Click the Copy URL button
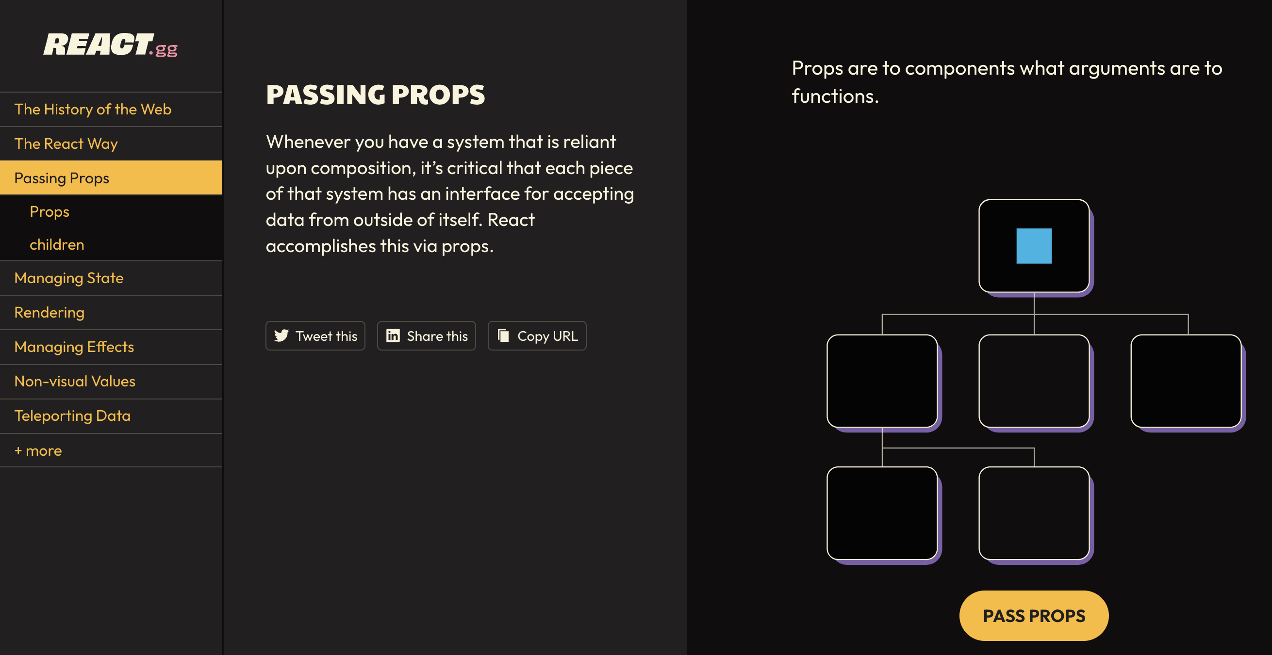The image size is (1272, 655). tap(537, 336)
